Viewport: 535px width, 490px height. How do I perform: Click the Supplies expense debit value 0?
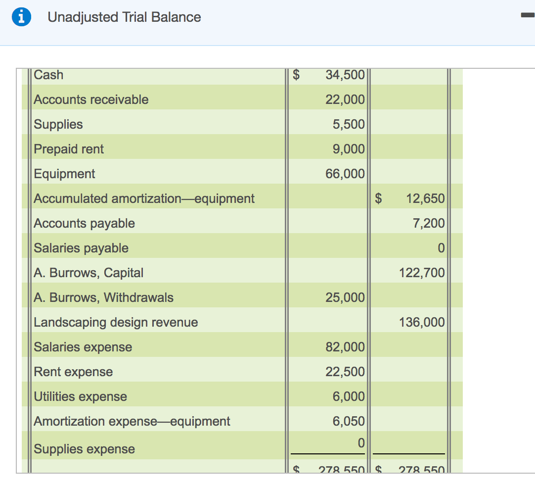(361, 443)
